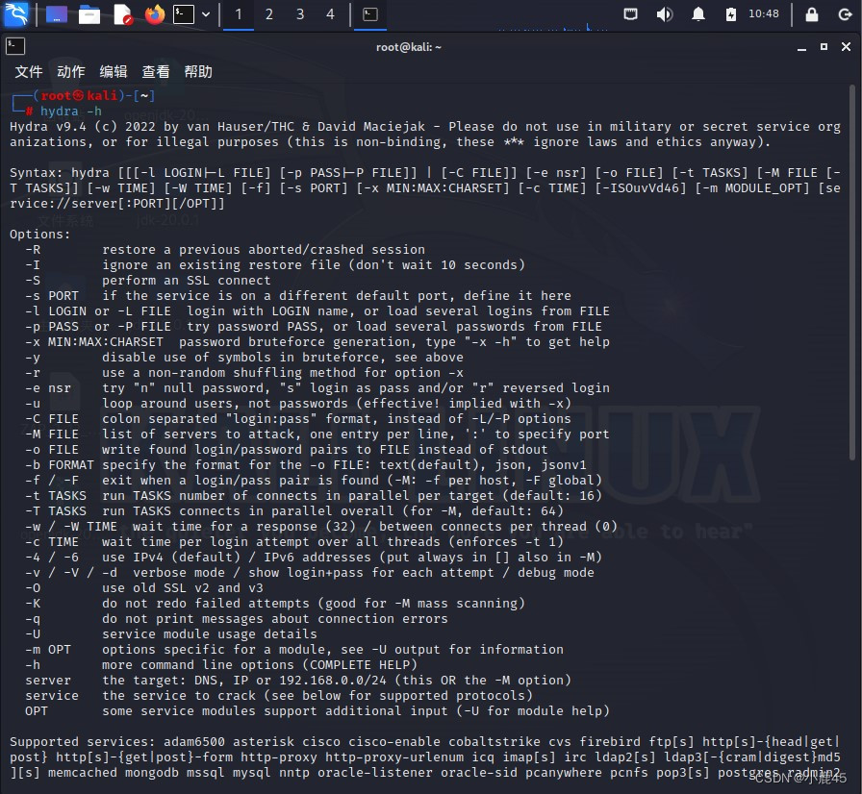Expand the terminal launcher dropdown arrow
Viewport: 862px width, 794px height.
(206, 14)
